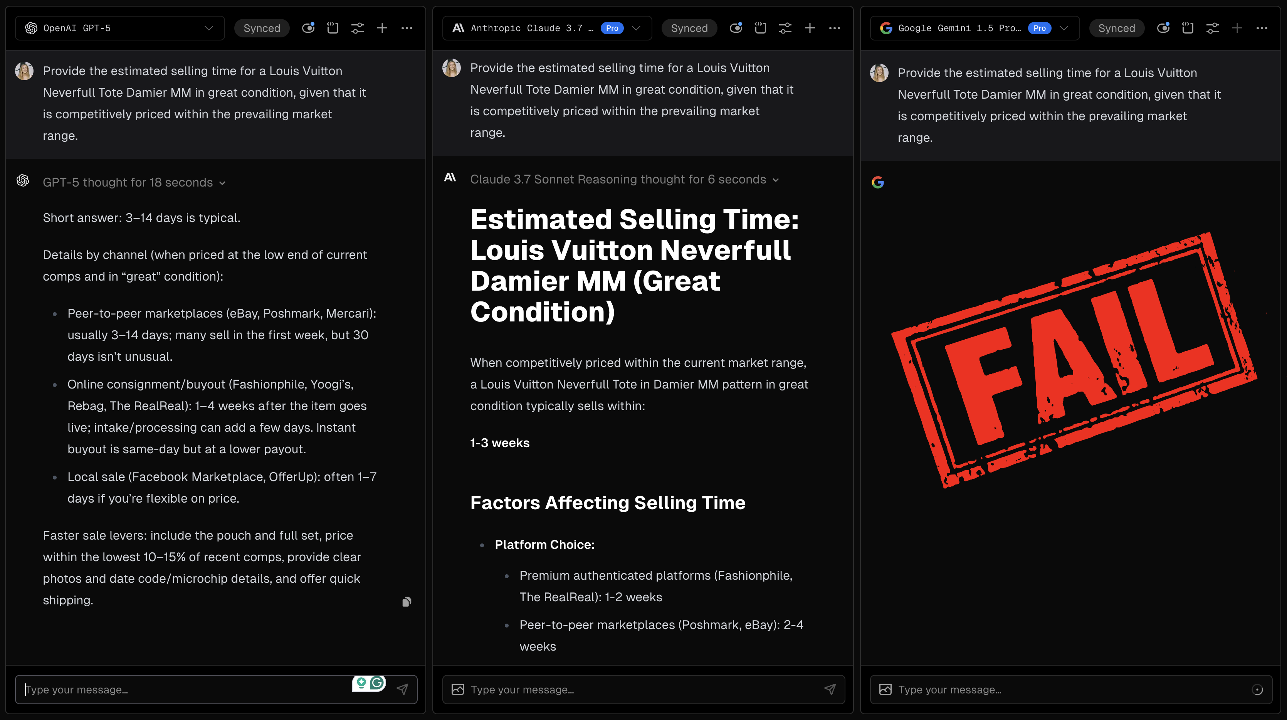The image size is (1287, 720).
Task: Copy the GPT-5 response with copy icon
Action: click(407, 602)
